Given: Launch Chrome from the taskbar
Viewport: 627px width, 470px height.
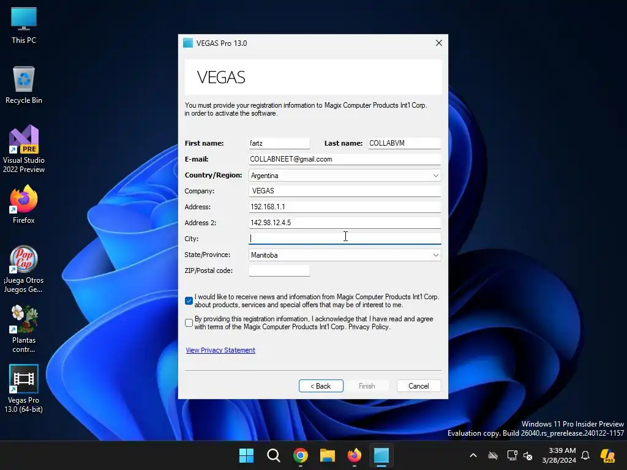Looking at the screenshot, I should (x=300, y=455).
